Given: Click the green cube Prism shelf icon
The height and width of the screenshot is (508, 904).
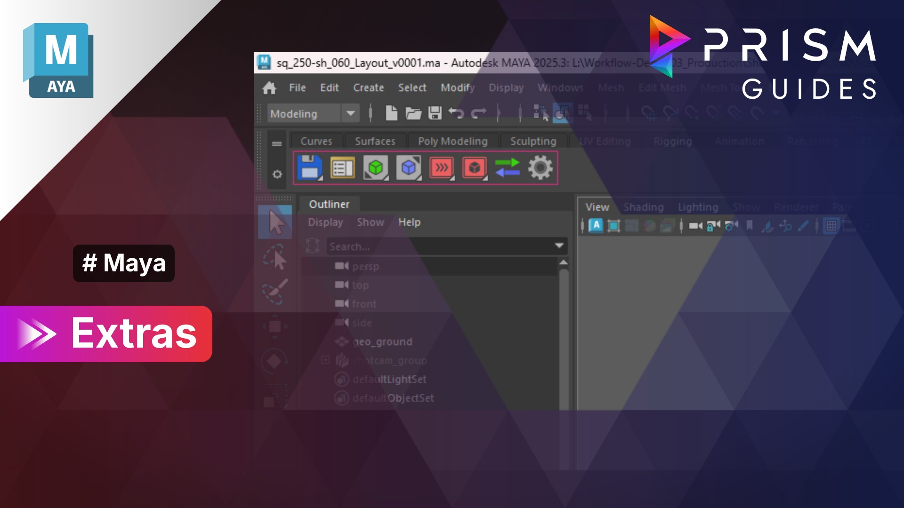Looking at the screenshot, I should [x=375, y=167].
